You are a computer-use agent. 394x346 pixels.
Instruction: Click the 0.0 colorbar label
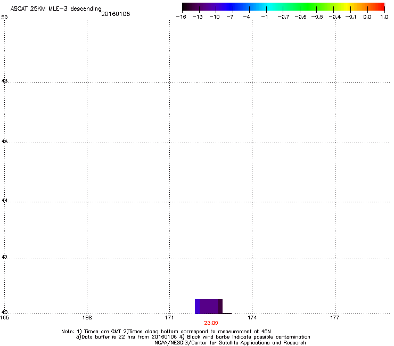click(367, 17)
